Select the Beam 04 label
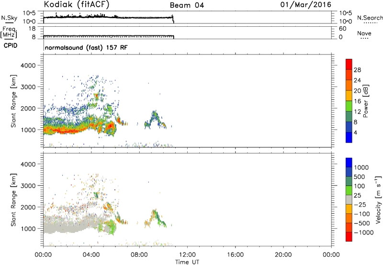 click(x=187, y=5)
